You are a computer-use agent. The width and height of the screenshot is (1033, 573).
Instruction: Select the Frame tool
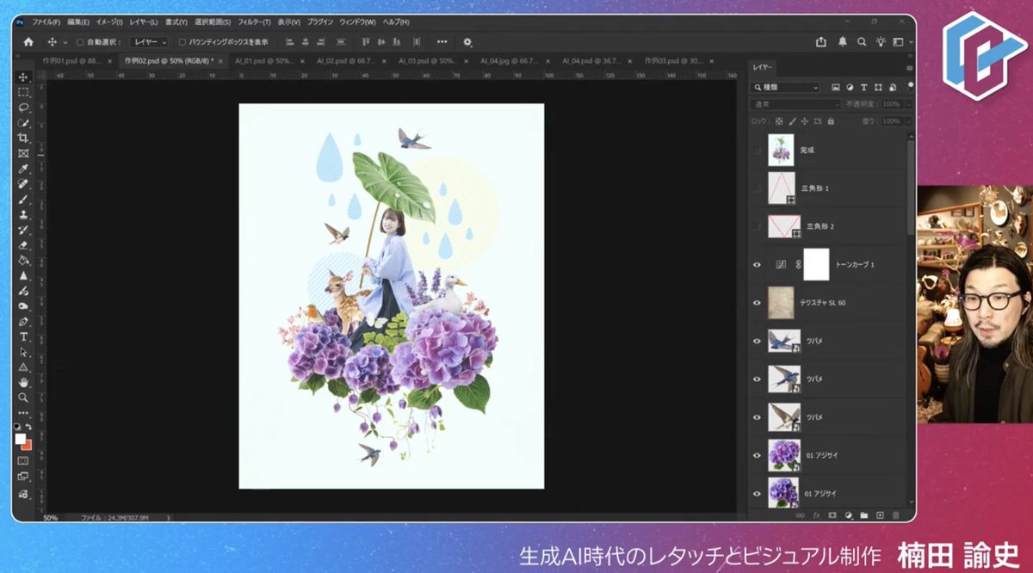pos(23,153)
